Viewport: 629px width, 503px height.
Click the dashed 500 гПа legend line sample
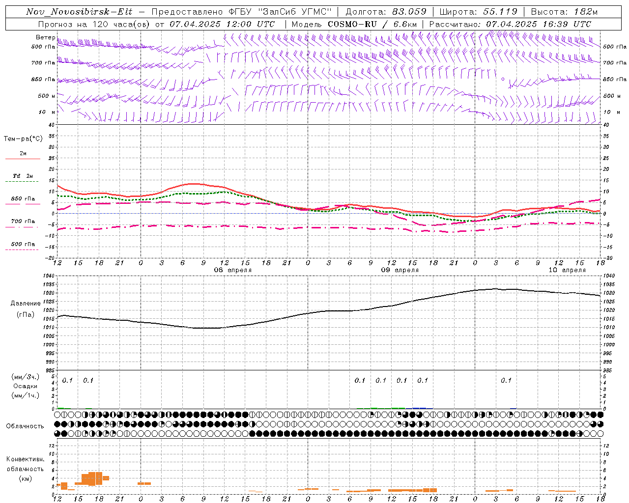pyautogui.click(x=22, y=250)
